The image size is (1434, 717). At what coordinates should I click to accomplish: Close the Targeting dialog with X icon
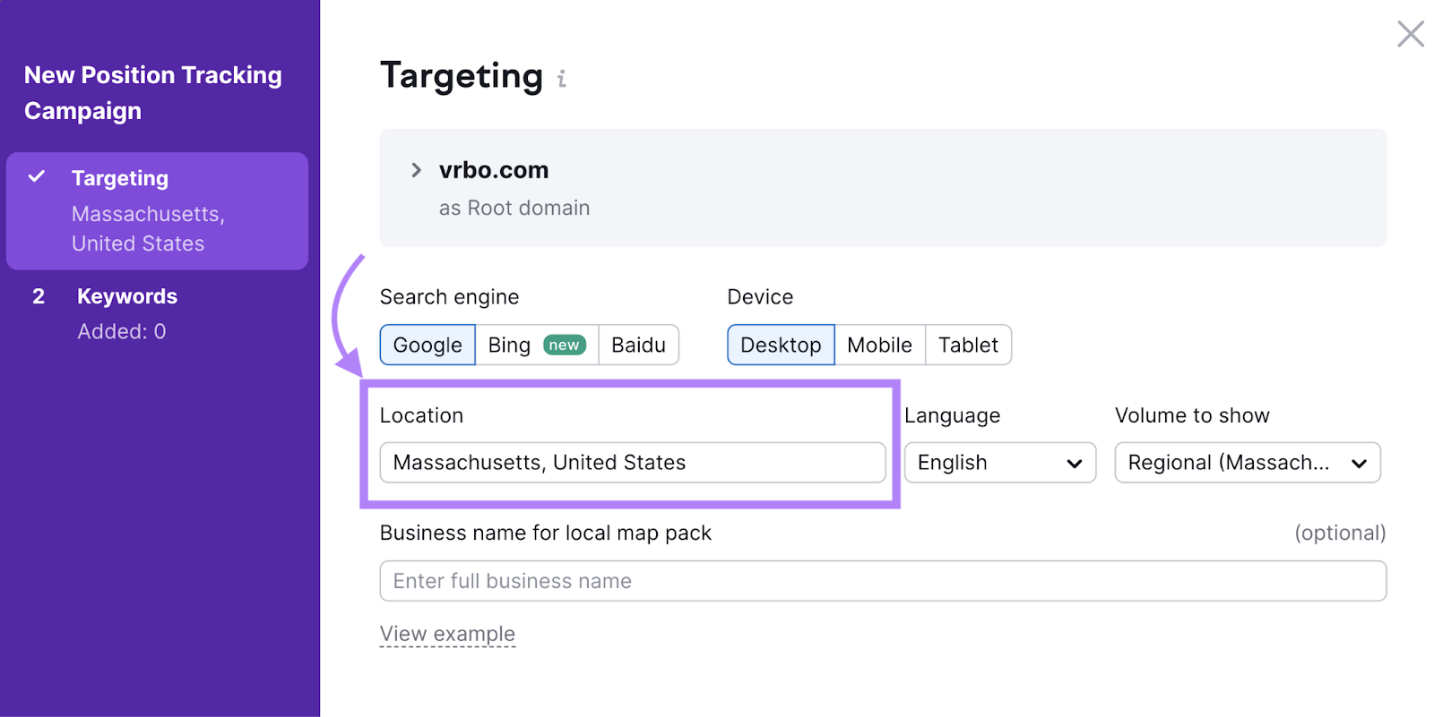pos(1411,34)
